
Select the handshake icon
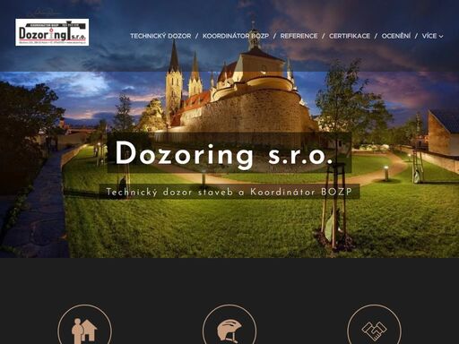tap(374, 331)
